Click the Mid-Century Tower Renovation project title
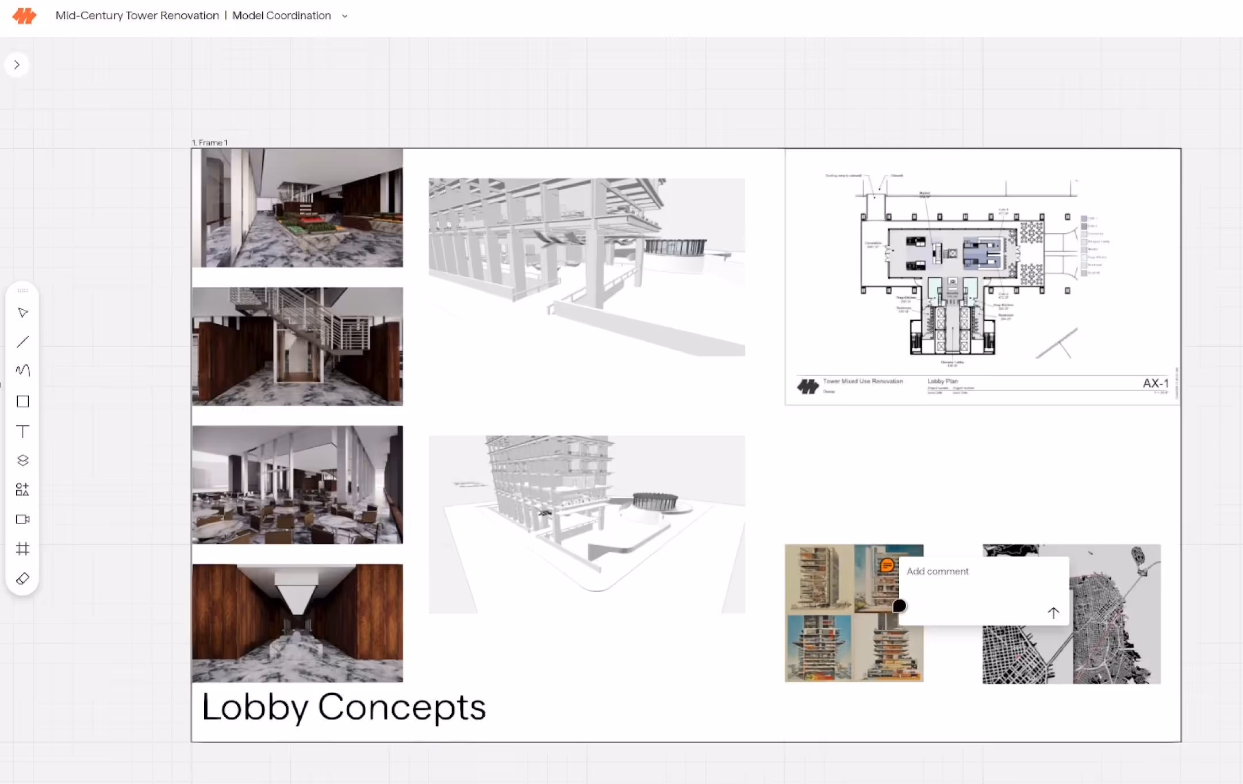This screenshot has width=1243, height=784. [x=137, y=16]
